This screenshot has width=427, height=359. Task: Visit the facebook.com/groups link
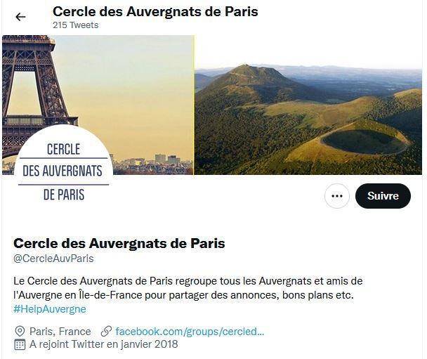point(190,332)
